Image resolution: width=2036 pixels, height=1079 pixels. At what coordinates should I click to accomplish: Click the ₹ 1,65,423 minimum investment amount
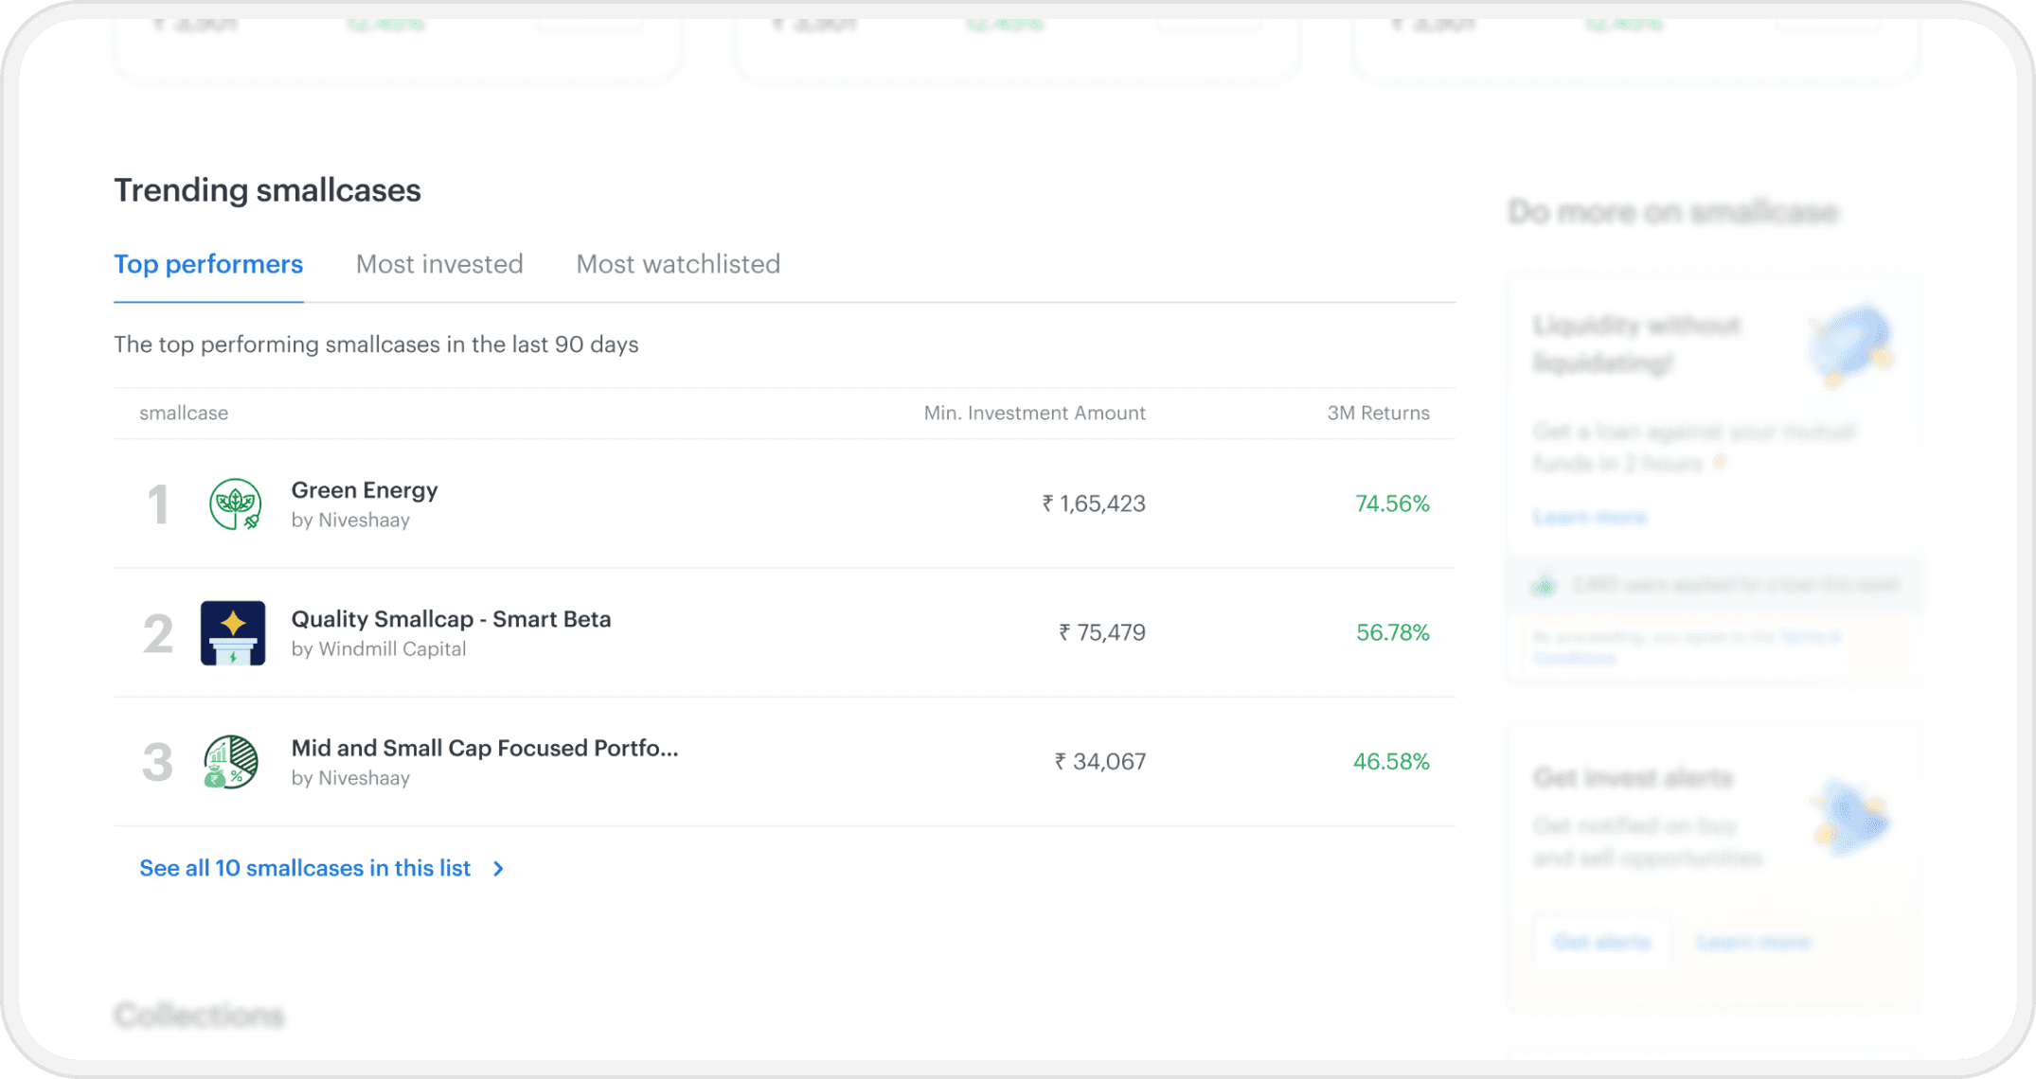click(1094, 504)
